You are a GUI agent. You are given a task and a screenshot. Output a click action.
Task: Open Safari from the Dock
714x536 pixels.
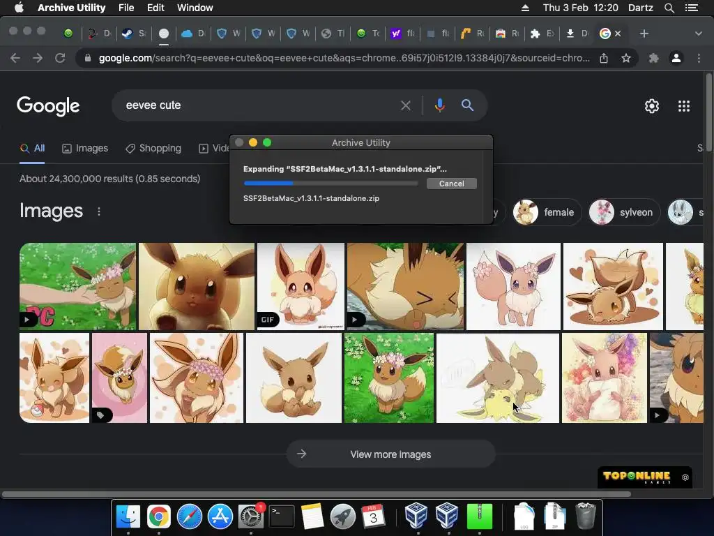[x=190, y=516]
